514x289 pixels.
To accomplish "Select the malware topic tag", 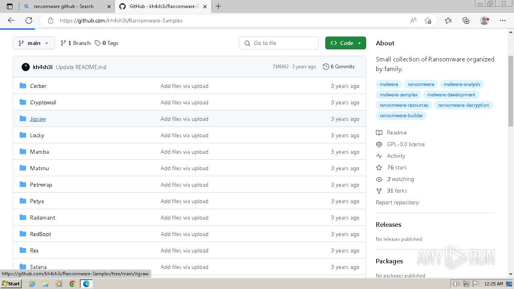I will 389,84.
